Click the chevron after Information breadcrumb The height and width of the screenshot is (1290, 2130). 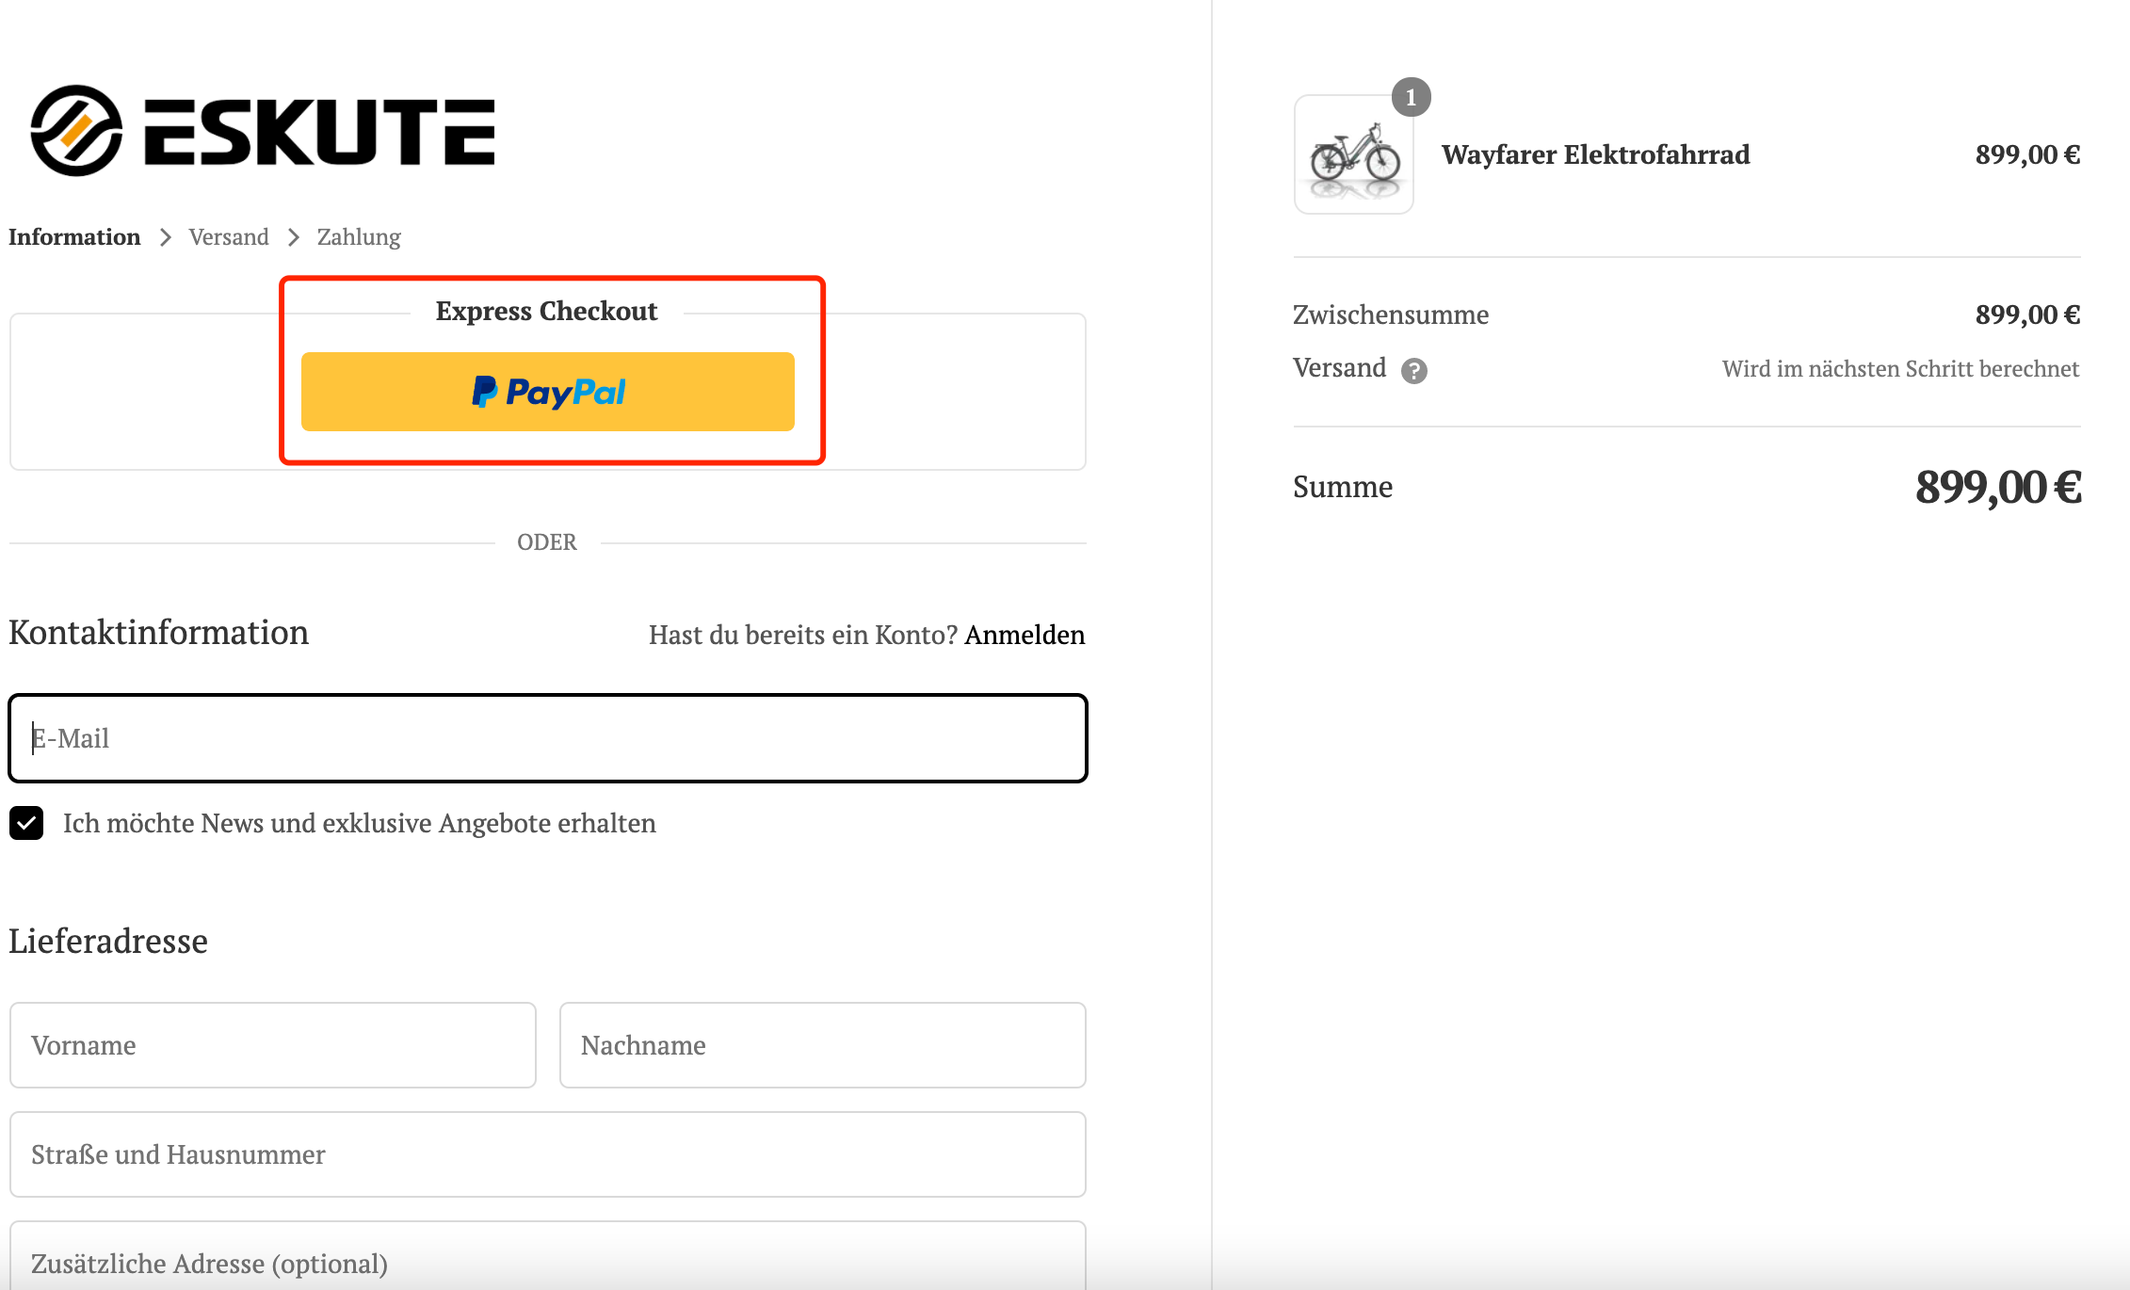click(x=165, y=237)
